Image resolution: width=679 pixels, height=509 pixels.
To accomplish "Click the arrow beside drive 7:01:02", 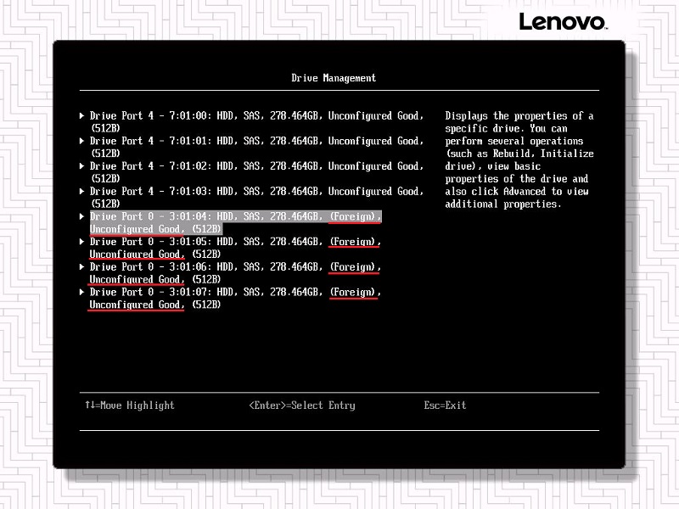I will click(82, 166).
